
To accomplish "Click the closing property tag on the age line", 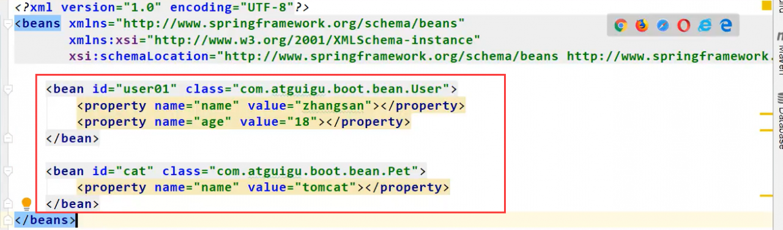I will (368, 122).
